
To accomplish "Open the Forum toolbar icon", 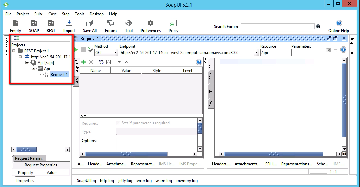I will pyautogui.click(x=111, y=23).
